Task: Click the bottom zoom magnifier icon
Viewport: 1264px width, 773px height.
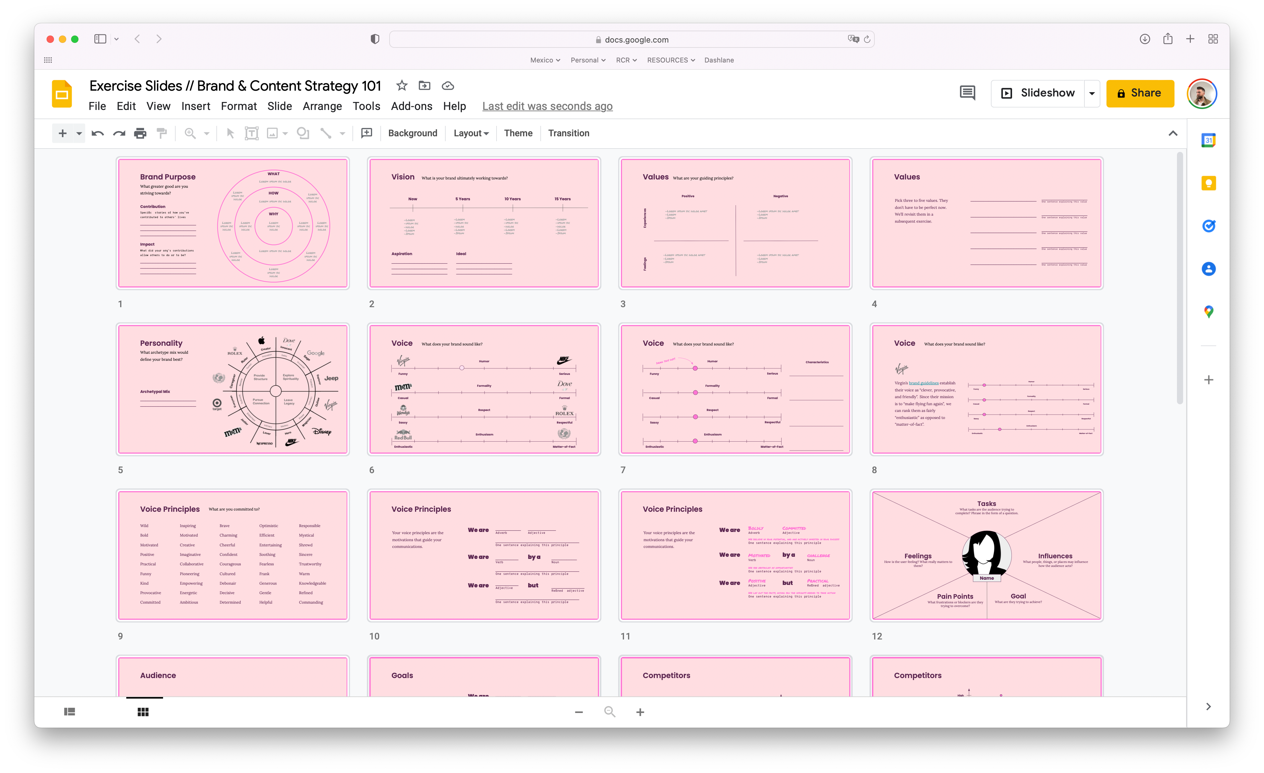Action: (609, 712)
